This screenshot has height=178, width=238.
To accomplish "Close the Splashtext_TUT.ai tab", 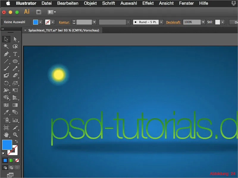I will click(25, 30).
